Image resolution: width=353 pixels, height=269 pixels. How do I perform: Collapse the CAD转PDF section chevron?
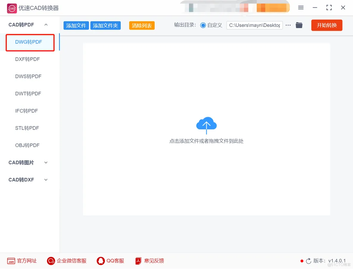[46, 25]
